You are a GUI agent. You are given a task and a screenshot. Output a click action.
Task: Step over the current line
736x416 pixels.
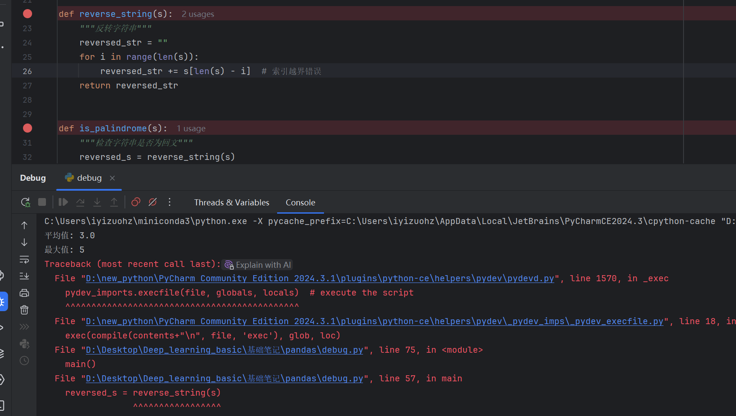[80, 202]
